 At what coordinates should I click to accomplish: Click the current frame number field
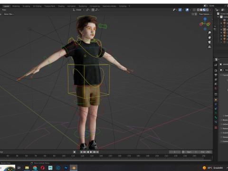pos(175,152)
